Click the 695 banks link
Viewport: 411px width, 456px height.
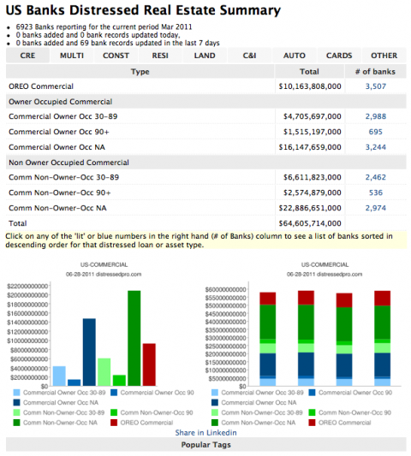click(376, 132)
